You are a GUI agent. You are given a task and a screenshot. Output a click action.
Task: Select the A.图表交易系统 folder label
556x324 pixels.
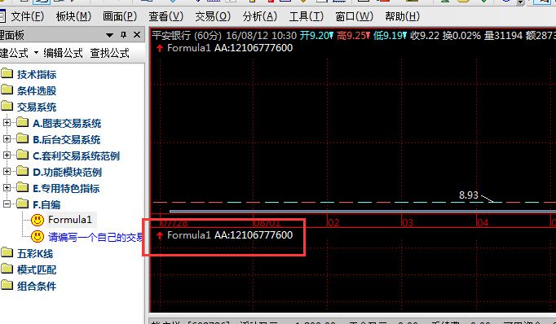click(67, 123)
